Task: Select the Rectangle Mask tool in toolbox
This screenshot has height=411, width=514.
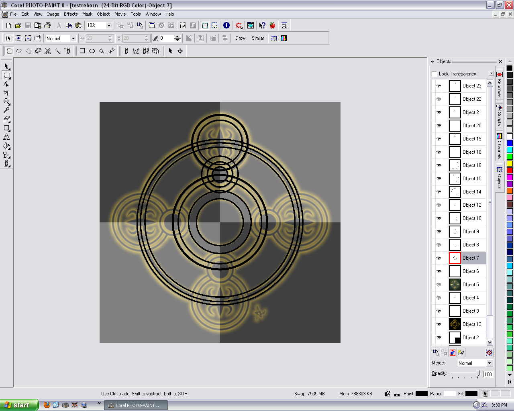Action: click(x=6, y=75)
